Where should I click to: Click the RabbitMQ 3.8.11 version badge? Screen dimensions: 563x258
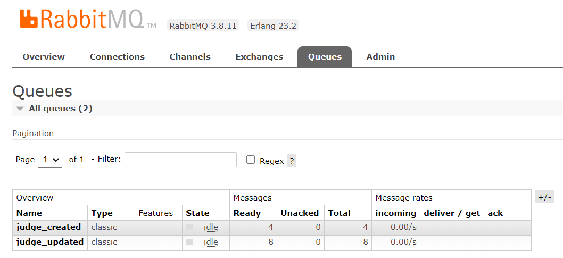point(203,26)
